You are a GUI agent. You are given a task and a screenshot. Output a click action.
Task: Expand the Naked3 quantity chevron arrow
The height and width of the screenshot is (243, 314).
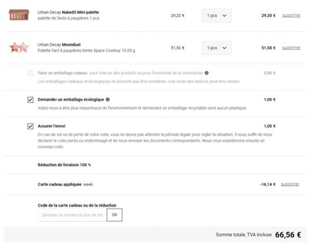click(x=225, y=15)
